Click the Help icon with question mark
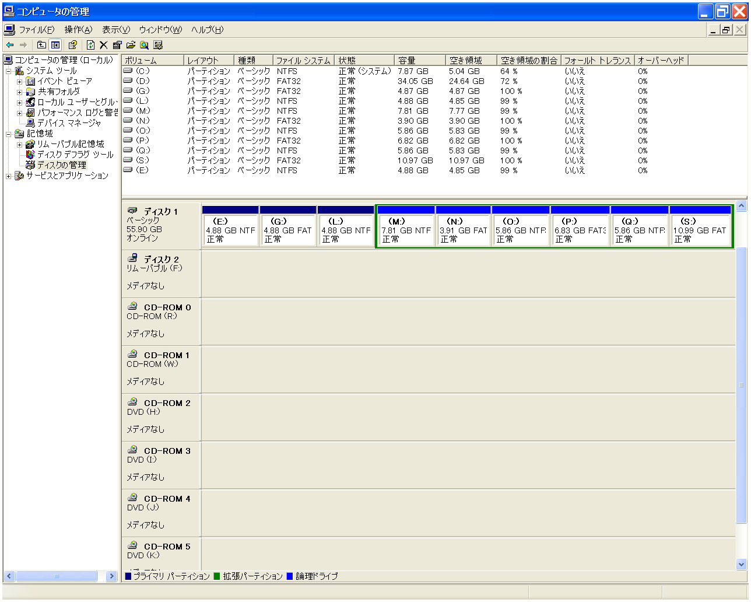 click(72, 45)
